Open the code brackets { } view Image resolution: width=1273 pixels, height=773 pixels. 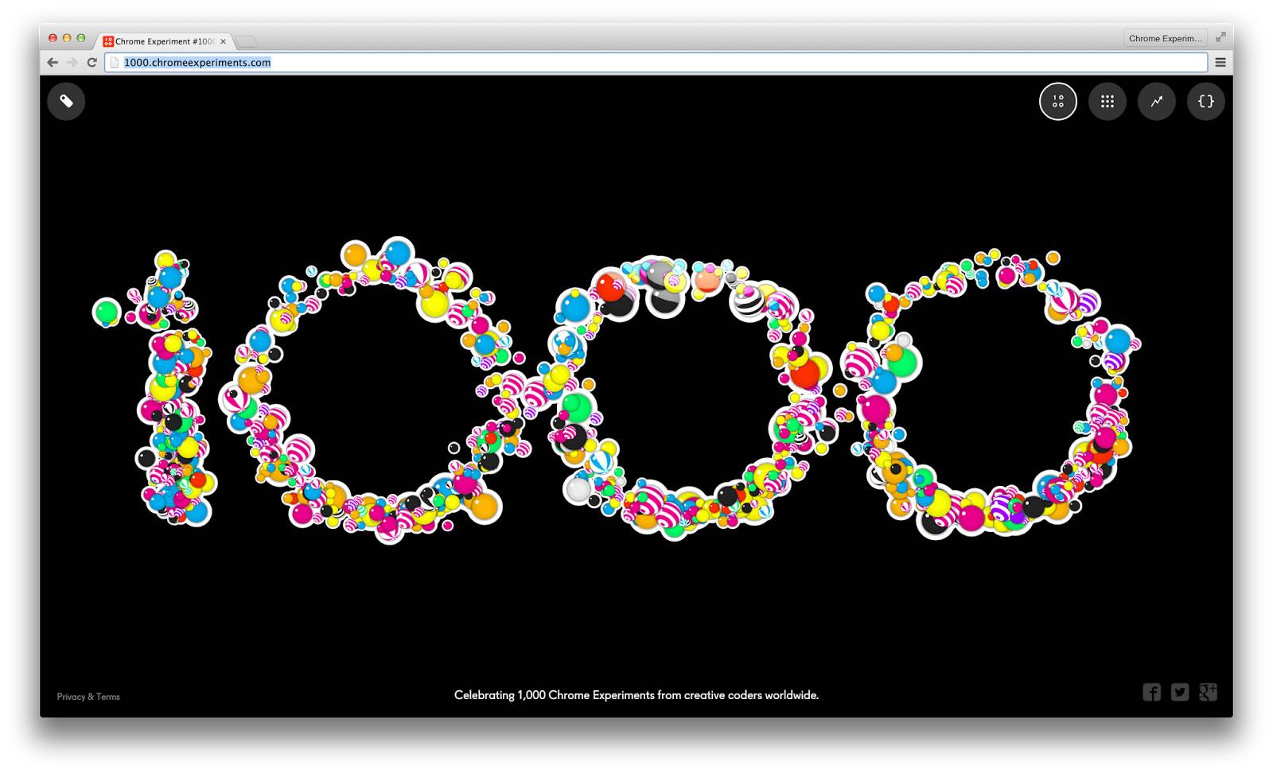click(x=1206, y=101)
